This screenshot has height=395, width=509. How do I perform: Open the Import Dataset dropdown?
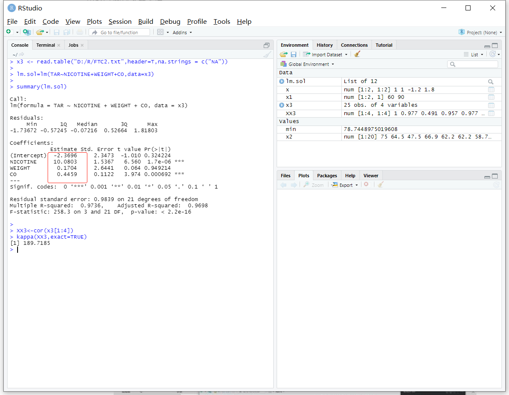click(x=325, y=54)
